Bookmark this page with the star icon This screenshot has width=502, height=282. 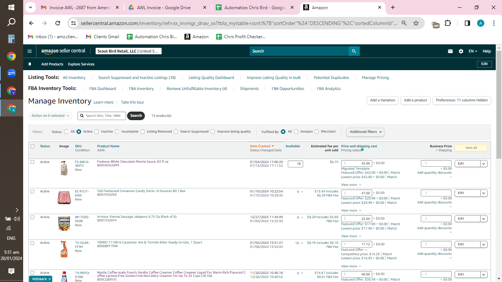[x=416, y=23]
